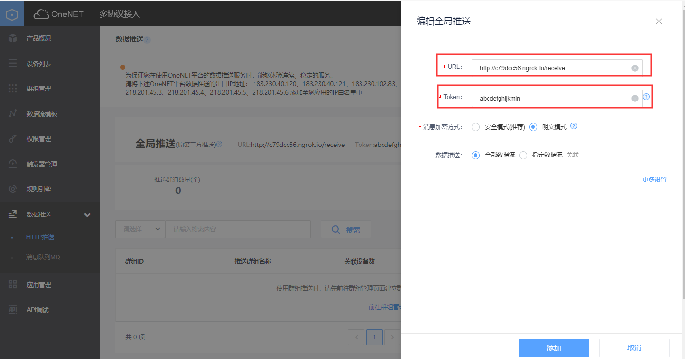Image resolution: width=685 pixels, height=359 pixels.
Task: Click the Token input field
Action: (x=557, y=98)
